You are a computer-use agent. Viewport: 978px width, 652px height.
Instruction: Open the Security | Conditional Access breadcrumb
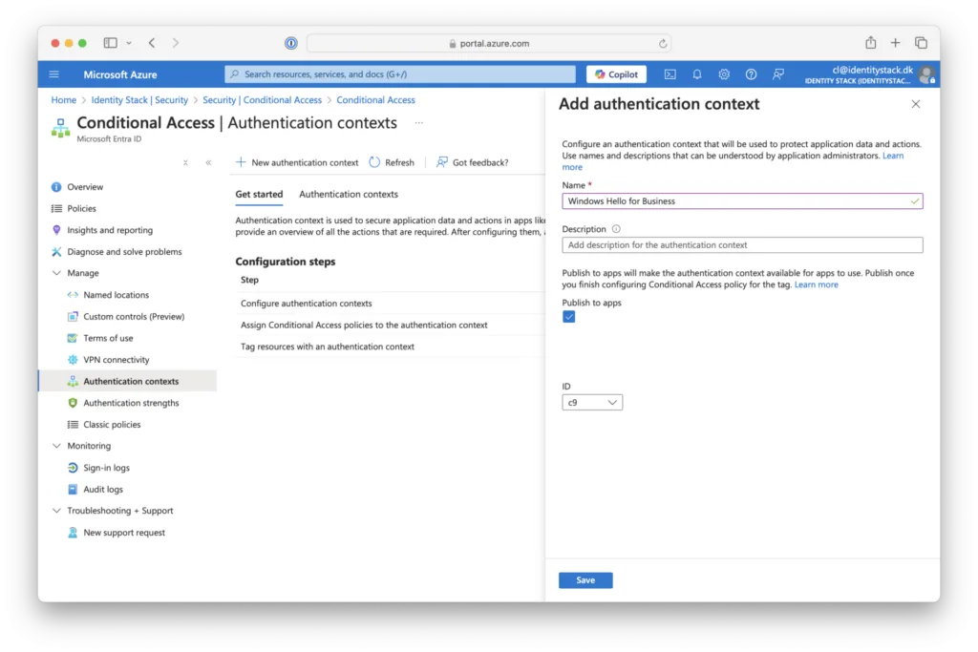pos(262,99)
